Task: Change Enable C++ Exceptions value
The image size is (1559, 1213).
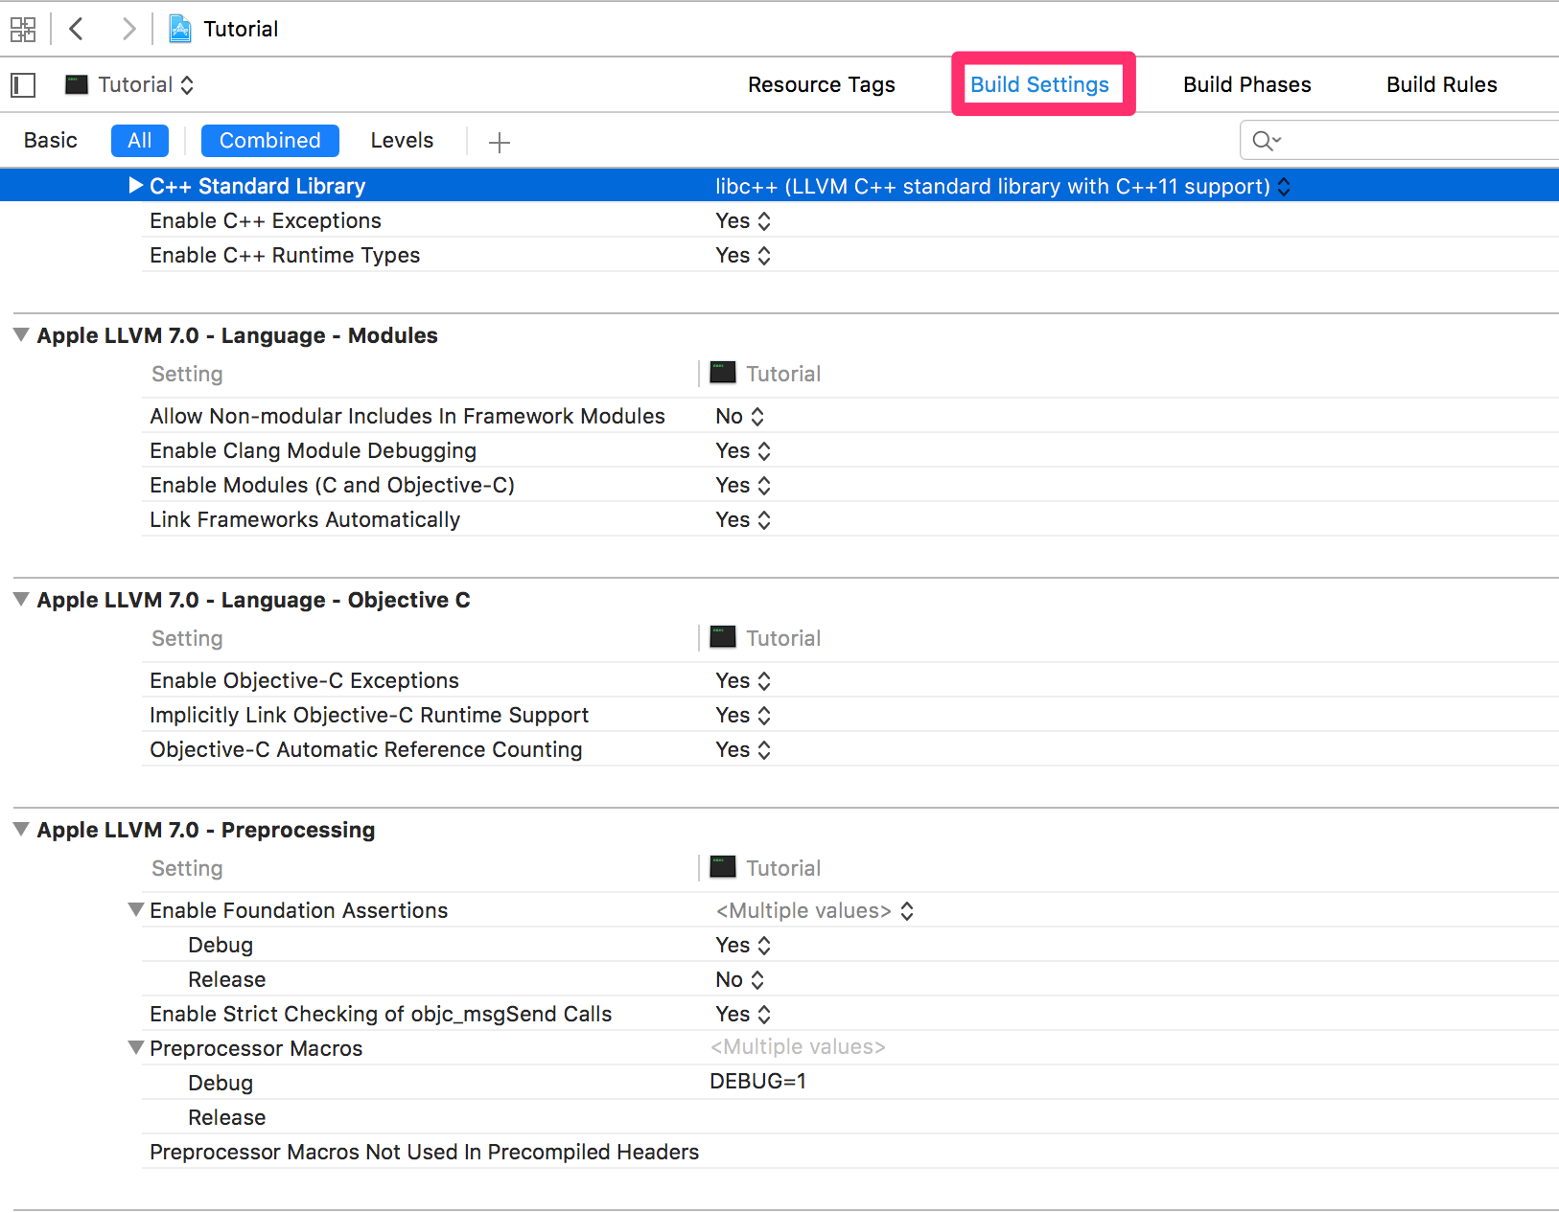Action: click(743, 220)
